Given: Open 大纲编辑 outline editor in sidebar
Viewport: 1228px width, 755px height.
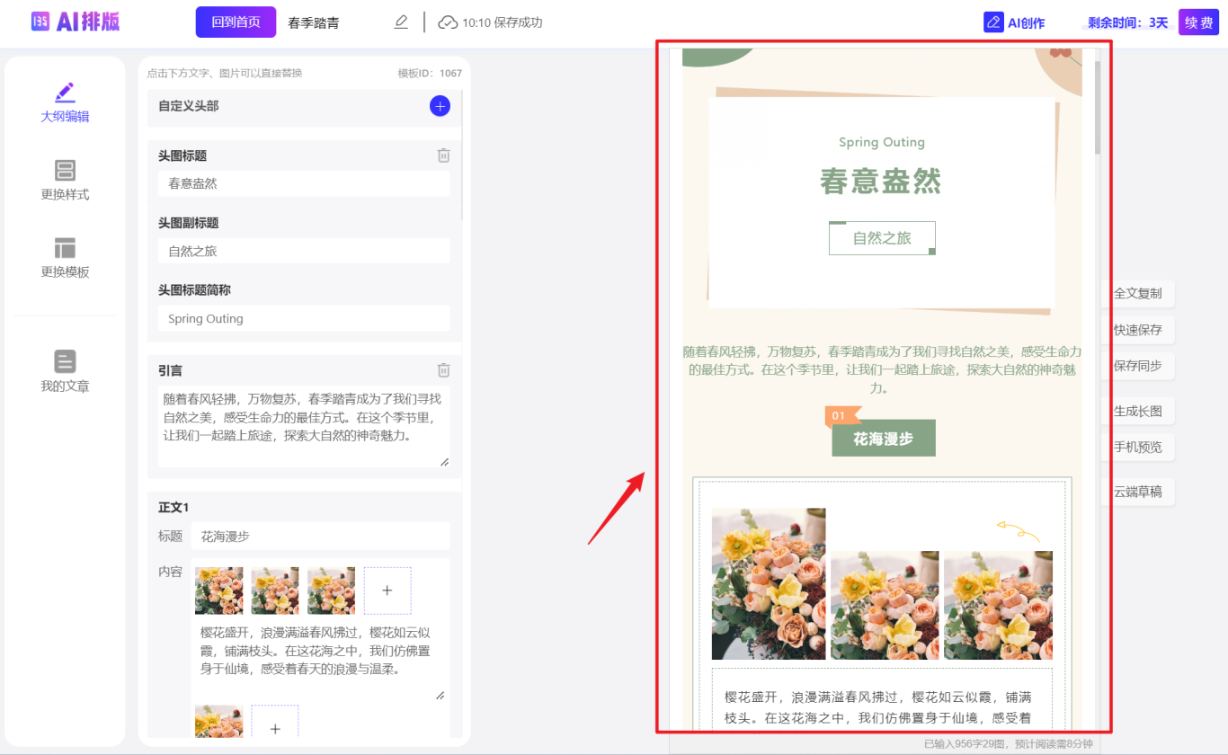Looking at the screenshot, I should (x=65, y=102).
